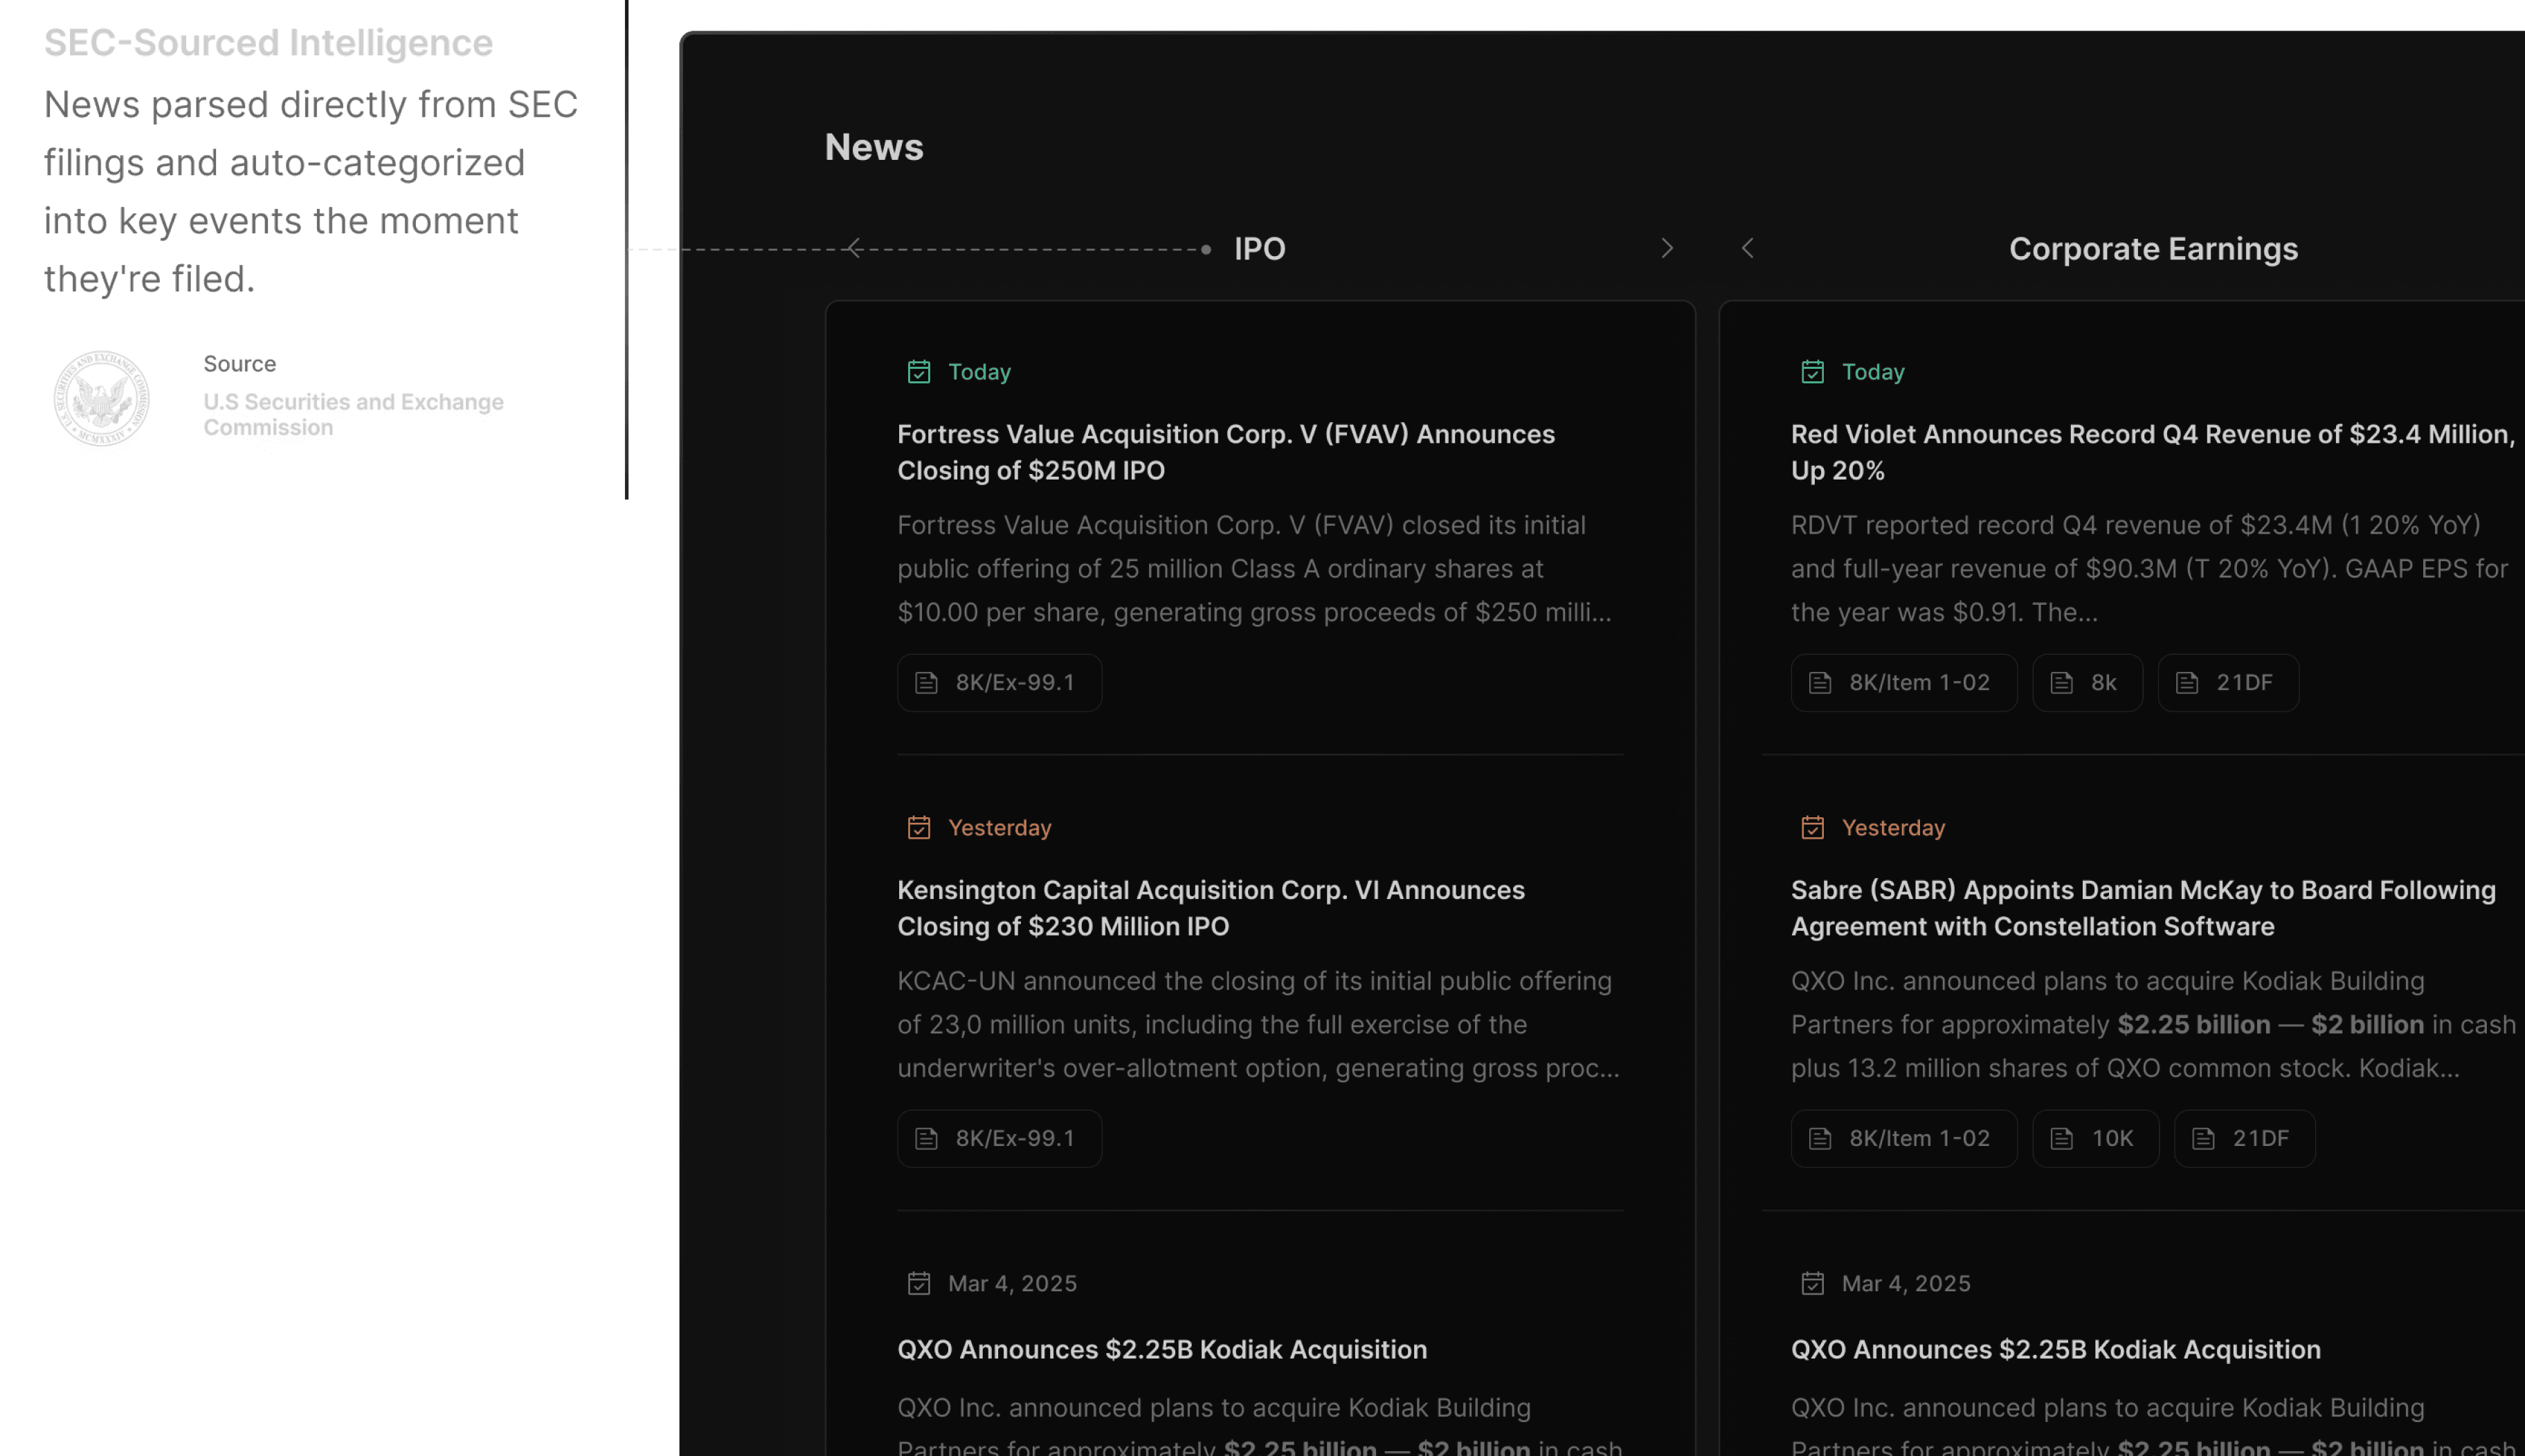This screenshot has width=2525, height=1456.
Task: Click calendar icon beside Today in IPO column
Action: tap(918, 372)
